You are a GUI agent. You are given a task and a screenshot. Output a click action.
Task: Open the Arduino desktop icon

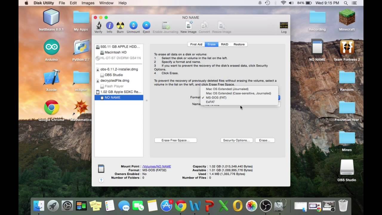pos(51,47)
